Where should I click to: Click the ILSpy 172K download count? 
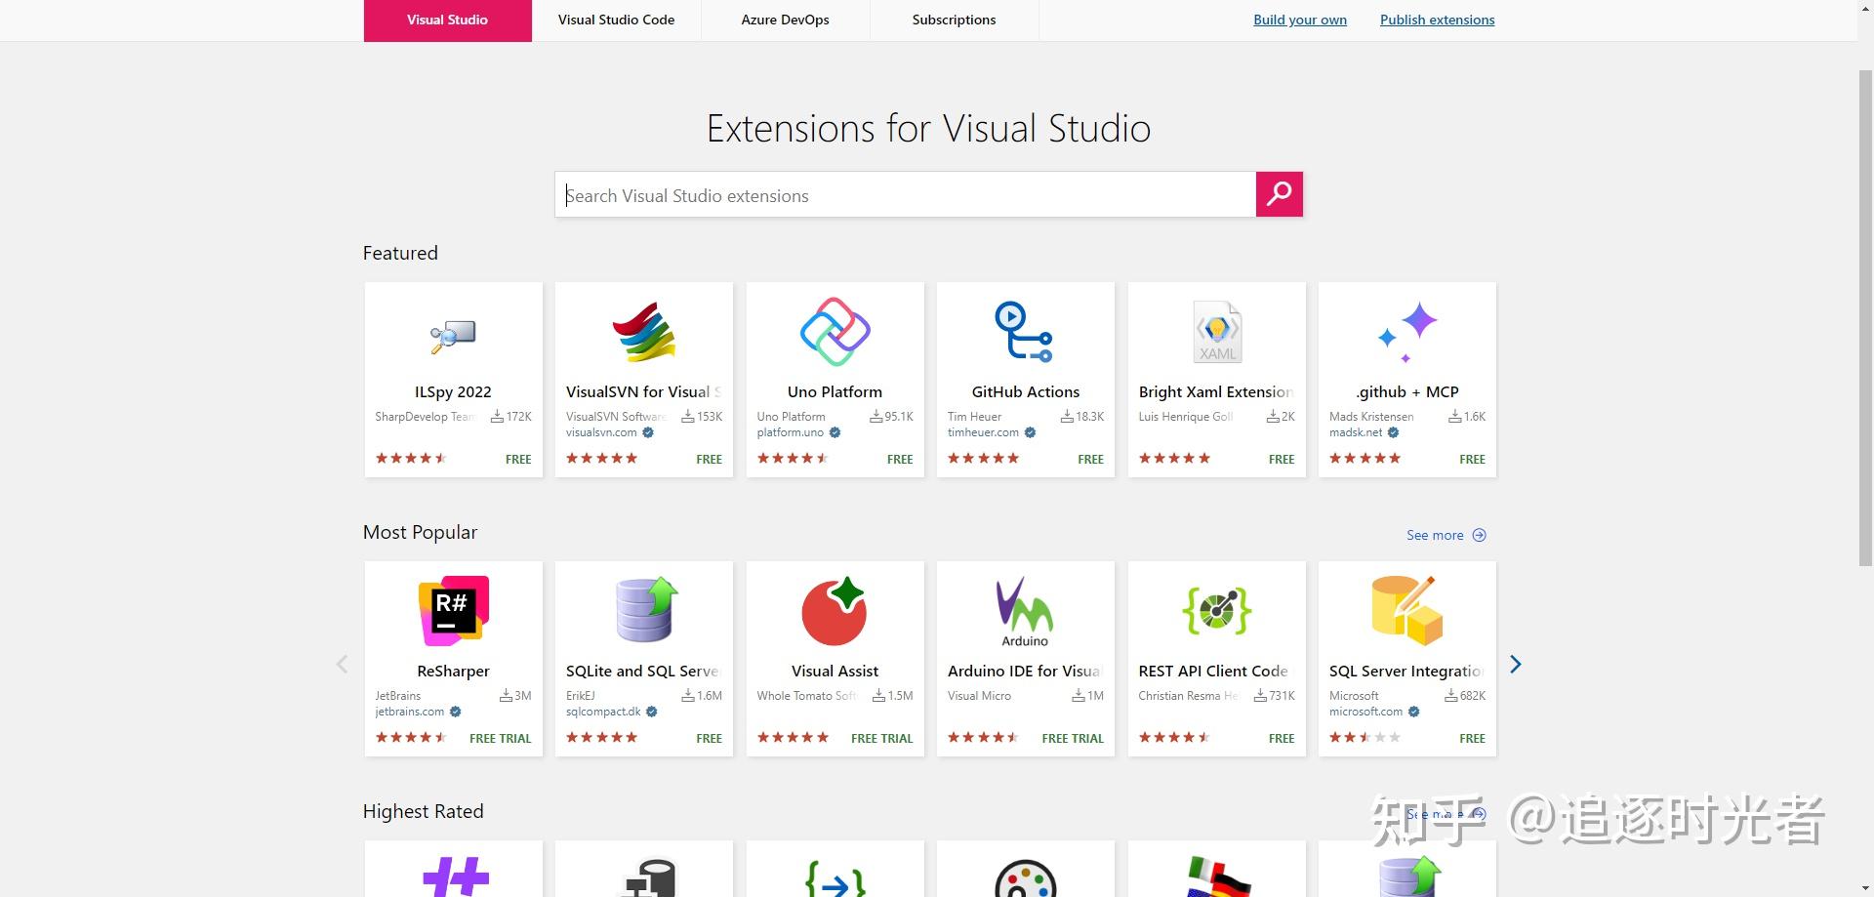(511, 417)
